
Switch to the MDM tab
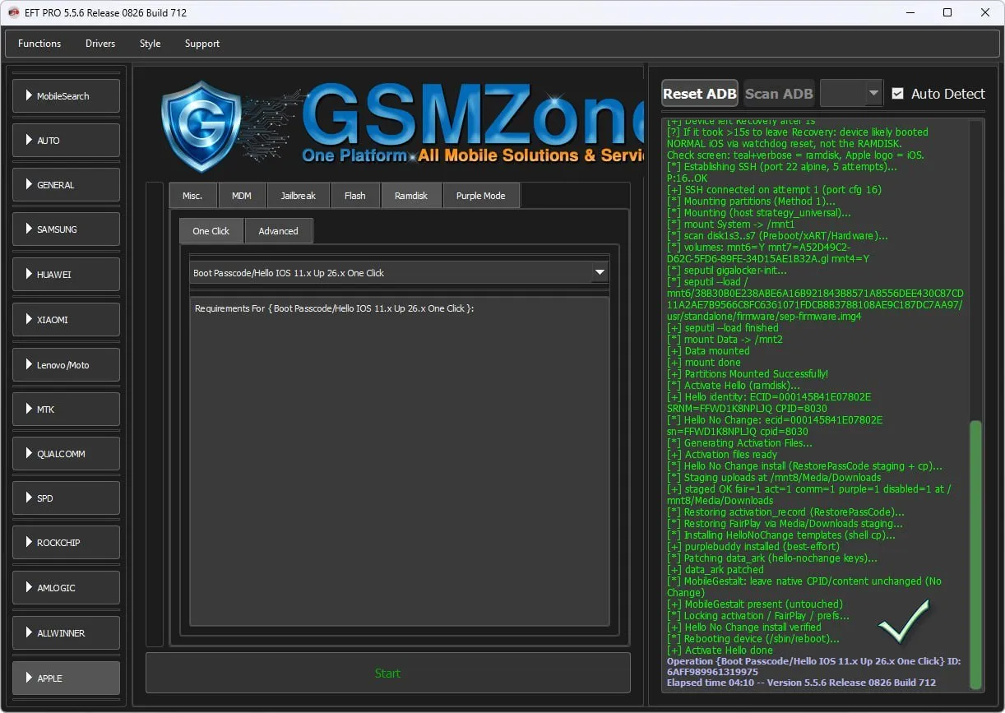(242, 196)
